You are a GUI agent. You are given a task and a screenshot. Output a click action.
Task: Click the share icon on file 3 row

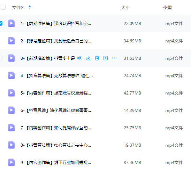point(79,58)
